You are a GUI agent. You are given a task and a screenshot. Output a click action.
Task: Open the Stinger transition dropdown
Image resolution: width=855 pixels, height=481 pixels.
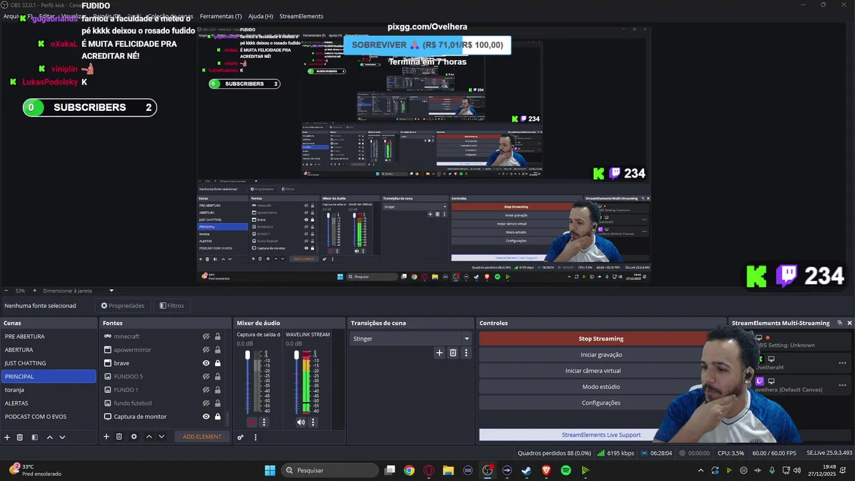tap(411, 339)
